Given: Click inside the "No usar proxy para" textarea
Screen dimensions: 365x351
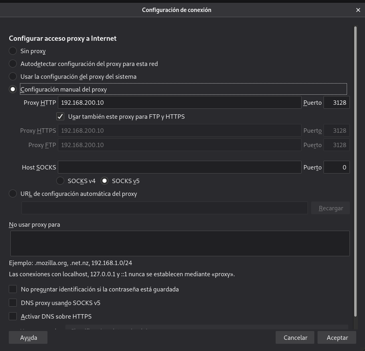Looking at the screenshot, I should point(180,243).
